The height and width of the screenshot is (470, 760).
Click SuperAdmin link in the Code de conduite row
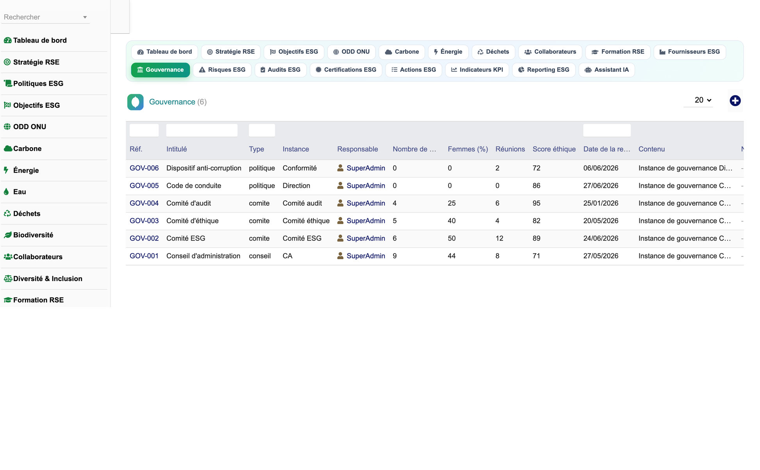click(366, 186)
